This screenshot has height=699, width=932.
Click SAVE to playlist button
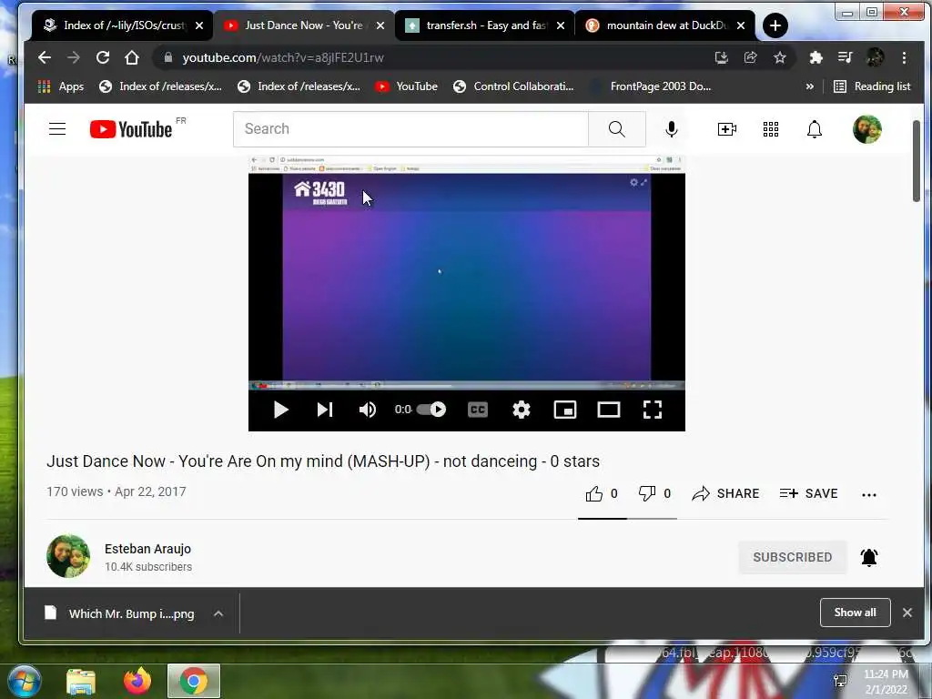(x=808, y=494)
